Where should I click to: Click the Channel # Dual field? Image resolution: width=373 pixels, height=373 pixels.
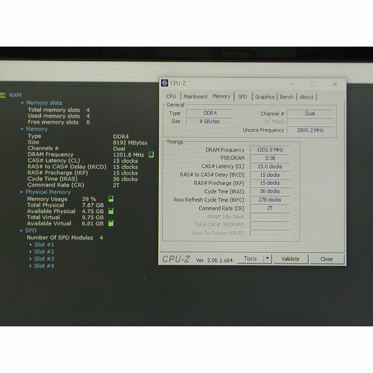pos(310,114)
